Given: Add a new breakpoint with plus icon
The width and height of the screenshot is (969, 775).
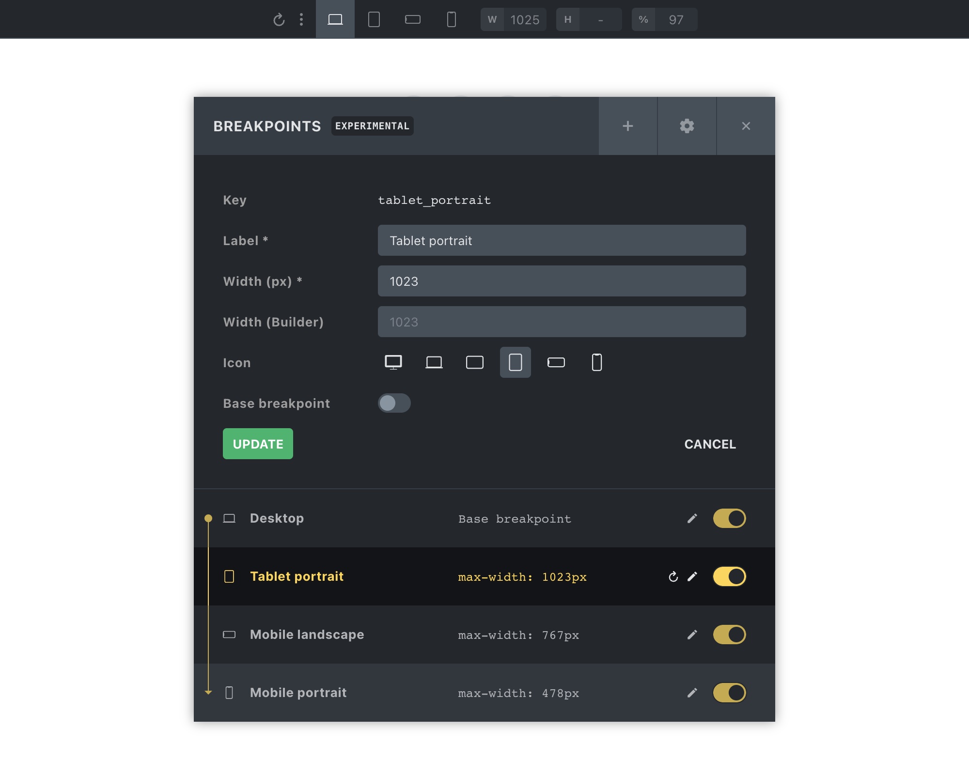Looking at the screenshot, I should (627, 126).
